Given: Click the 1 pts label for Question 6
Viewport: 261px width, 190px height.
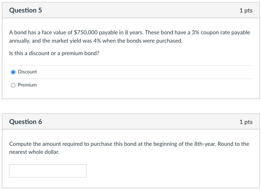Looking at the screenshot, I should click(246, 121).
